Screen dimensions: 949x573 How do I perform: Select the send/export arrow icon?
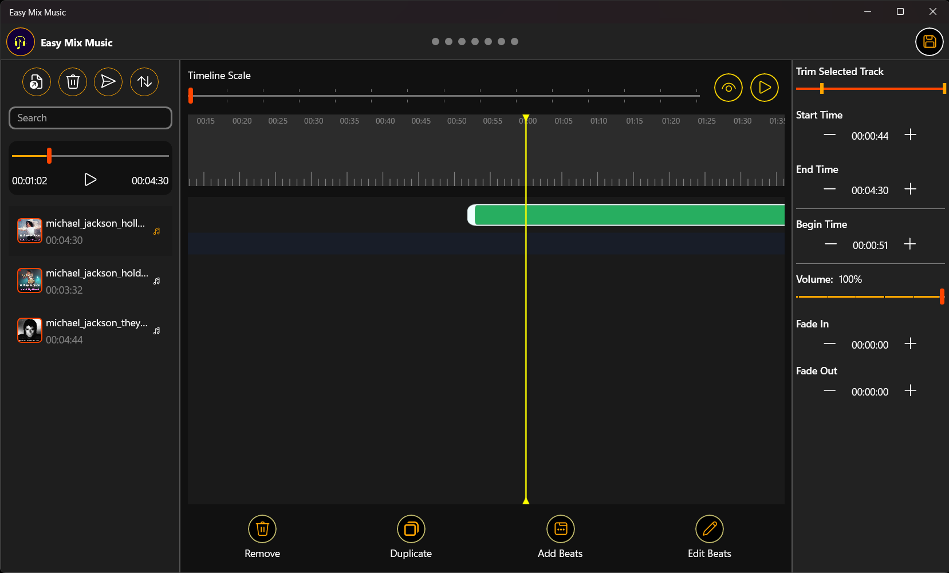click(108, 82)
